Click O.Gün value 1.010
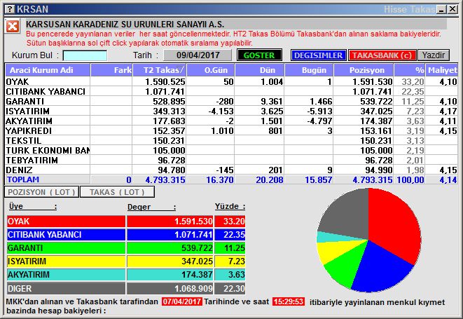 [x=222, y=130]
